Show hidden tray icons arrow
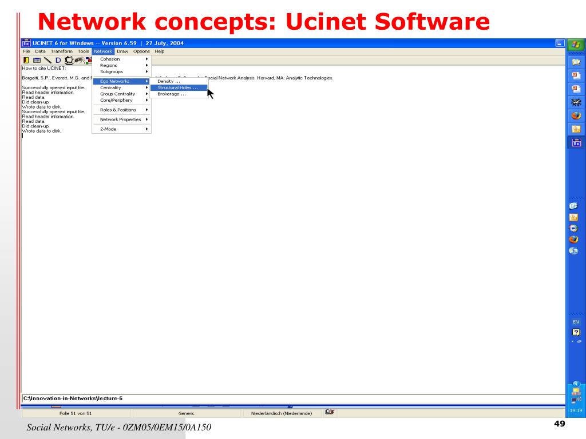This screenshot has height=439, width=586. tap(576, 384)
